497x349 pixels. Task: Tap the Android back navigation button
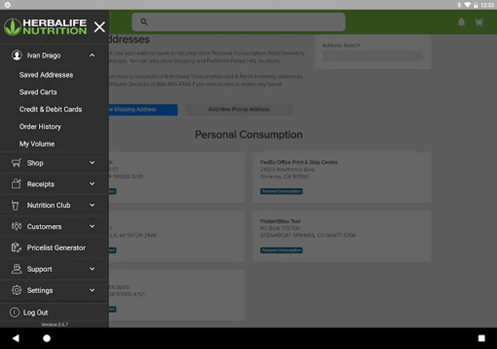click(16, 338)
